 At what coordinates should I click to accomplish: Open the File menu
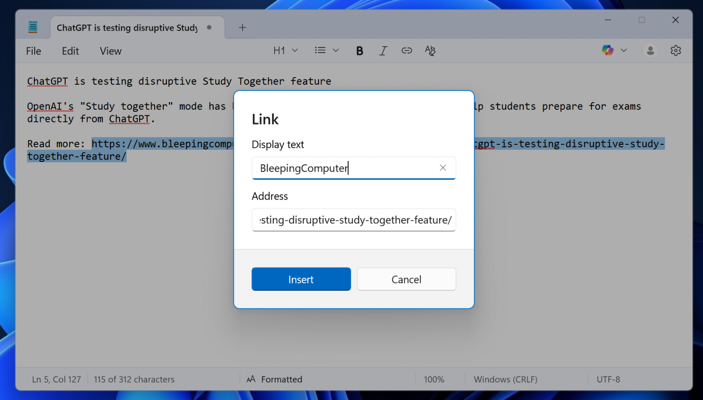click(33, 51)
